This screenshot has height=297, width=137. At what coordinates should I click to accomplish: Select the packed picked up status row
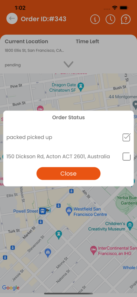68,137
